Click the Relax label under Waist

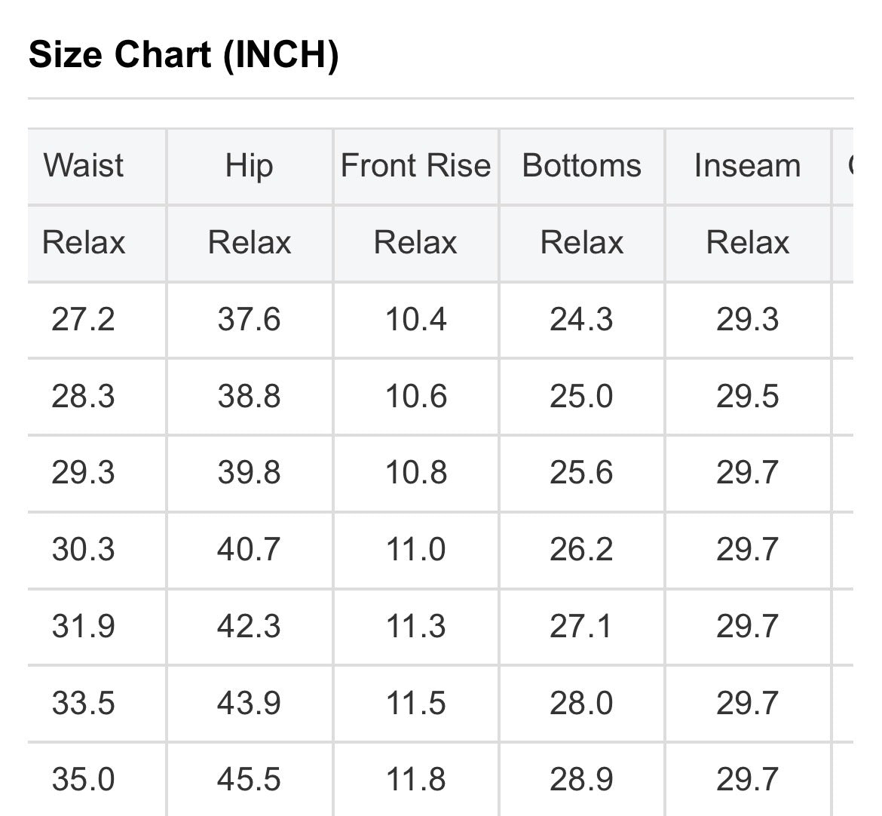(84, 243)
